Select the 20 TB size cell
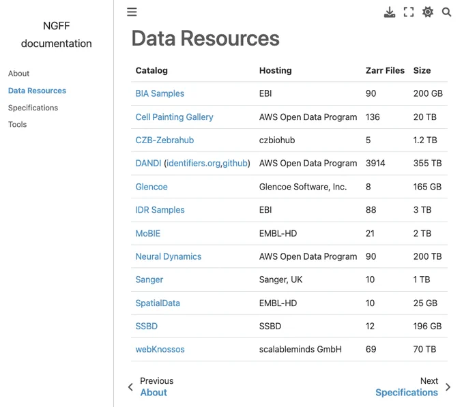Viewport: 464px width, 407px height. click(424, 117)
